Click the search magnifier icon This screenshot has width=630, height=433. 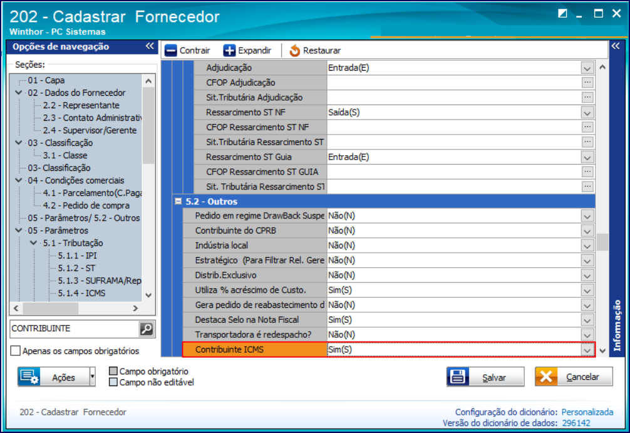point(147,329)
